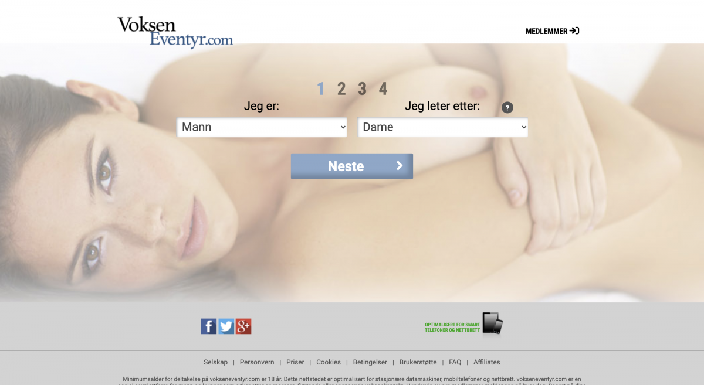Open the Personvern privacy link
The image size is (704, 385).
259,362
